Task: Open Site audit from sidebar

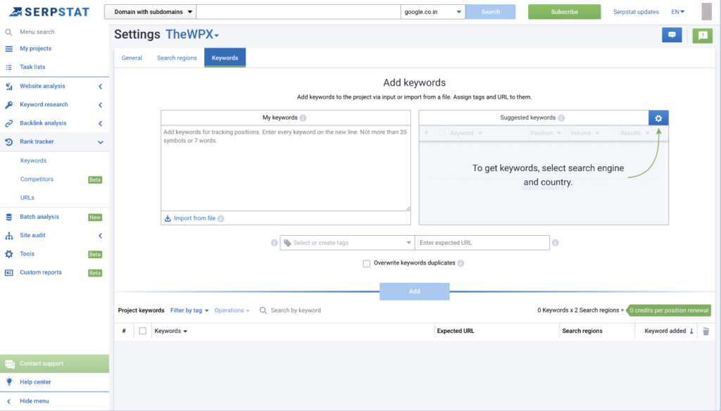Action: 32,235
